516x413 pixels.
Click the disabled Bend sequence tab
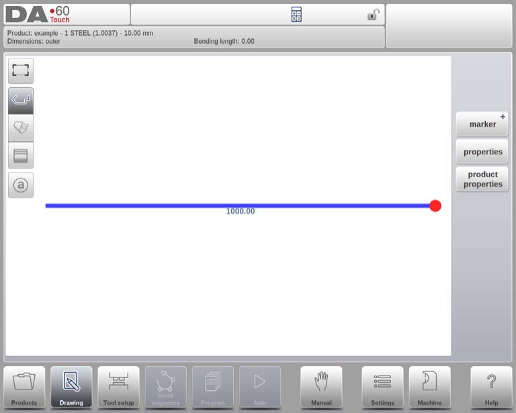click(x=165, y=387)
